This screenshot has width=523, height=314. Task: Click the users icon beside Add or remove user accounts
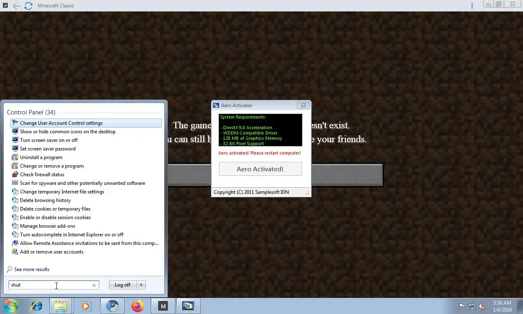[15, 252]
